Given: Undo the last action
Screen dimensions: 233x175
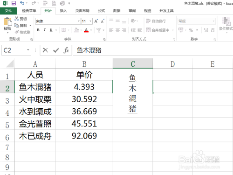Looking at the screenshot, I should click(22, 3).
